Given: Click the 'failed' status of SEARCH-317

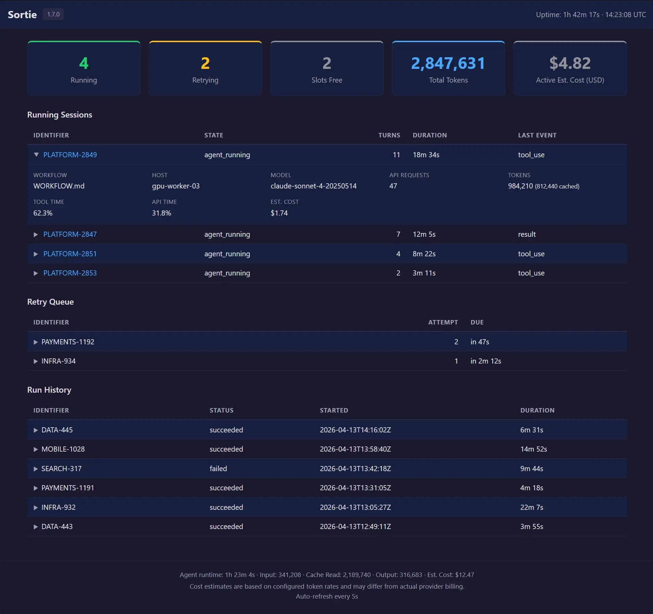Looking at the screenshot, I should point(218,469).
